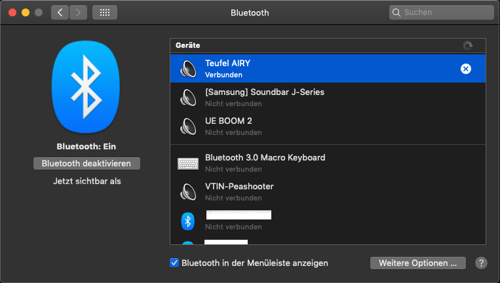Click the Bluetooth icon of the unnamed device

pyautogui.click(x=188, y=221)
